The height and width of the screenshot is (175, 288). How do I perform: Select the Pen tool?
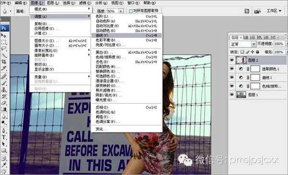pos(4,130)
